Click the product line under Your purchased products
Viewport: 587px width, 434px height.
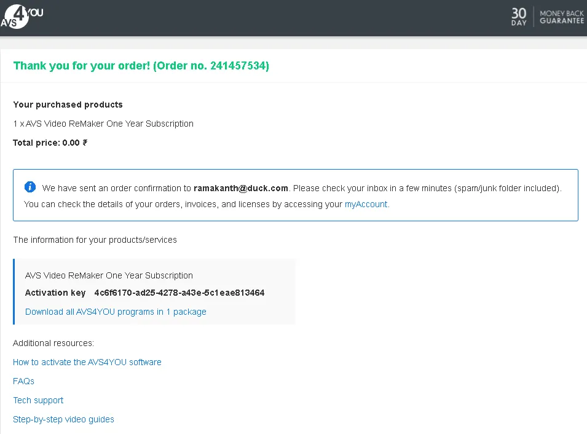(x=103, y=124)
